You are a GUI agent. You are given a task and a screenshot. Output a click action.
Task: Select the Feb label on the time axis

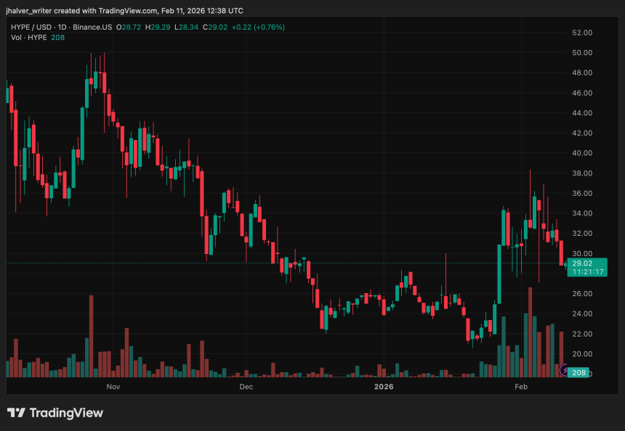pos(521,387)
